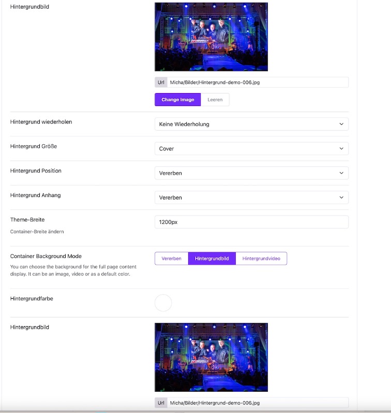
Task: Select Vererben container background mode
Action: click(172, 258)
